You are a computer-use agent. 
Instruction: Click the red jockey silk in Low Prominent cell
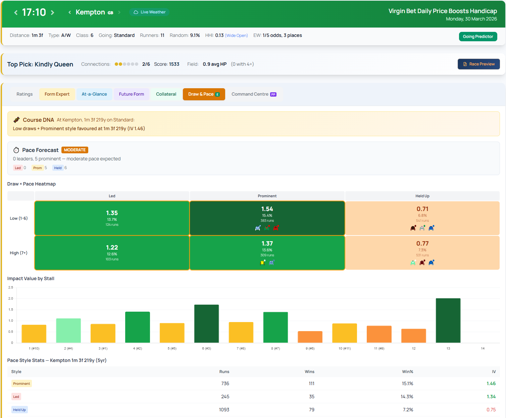coord(276,228)
